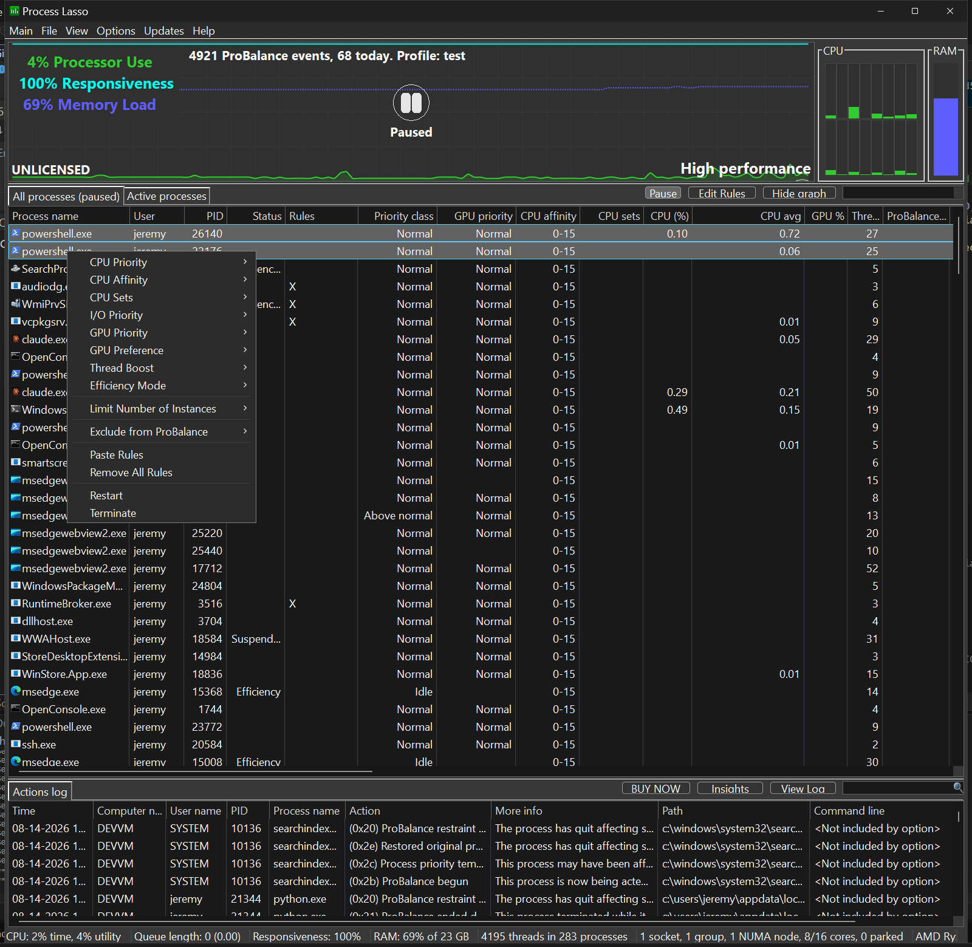This screenshot has width=972, height=947.
Task: Click powershell.exe icon for PID 26140
Action: click(x=16, y=233)
